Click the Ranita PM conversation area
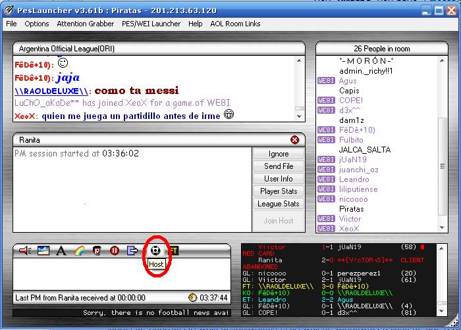 tap(132, 189)
